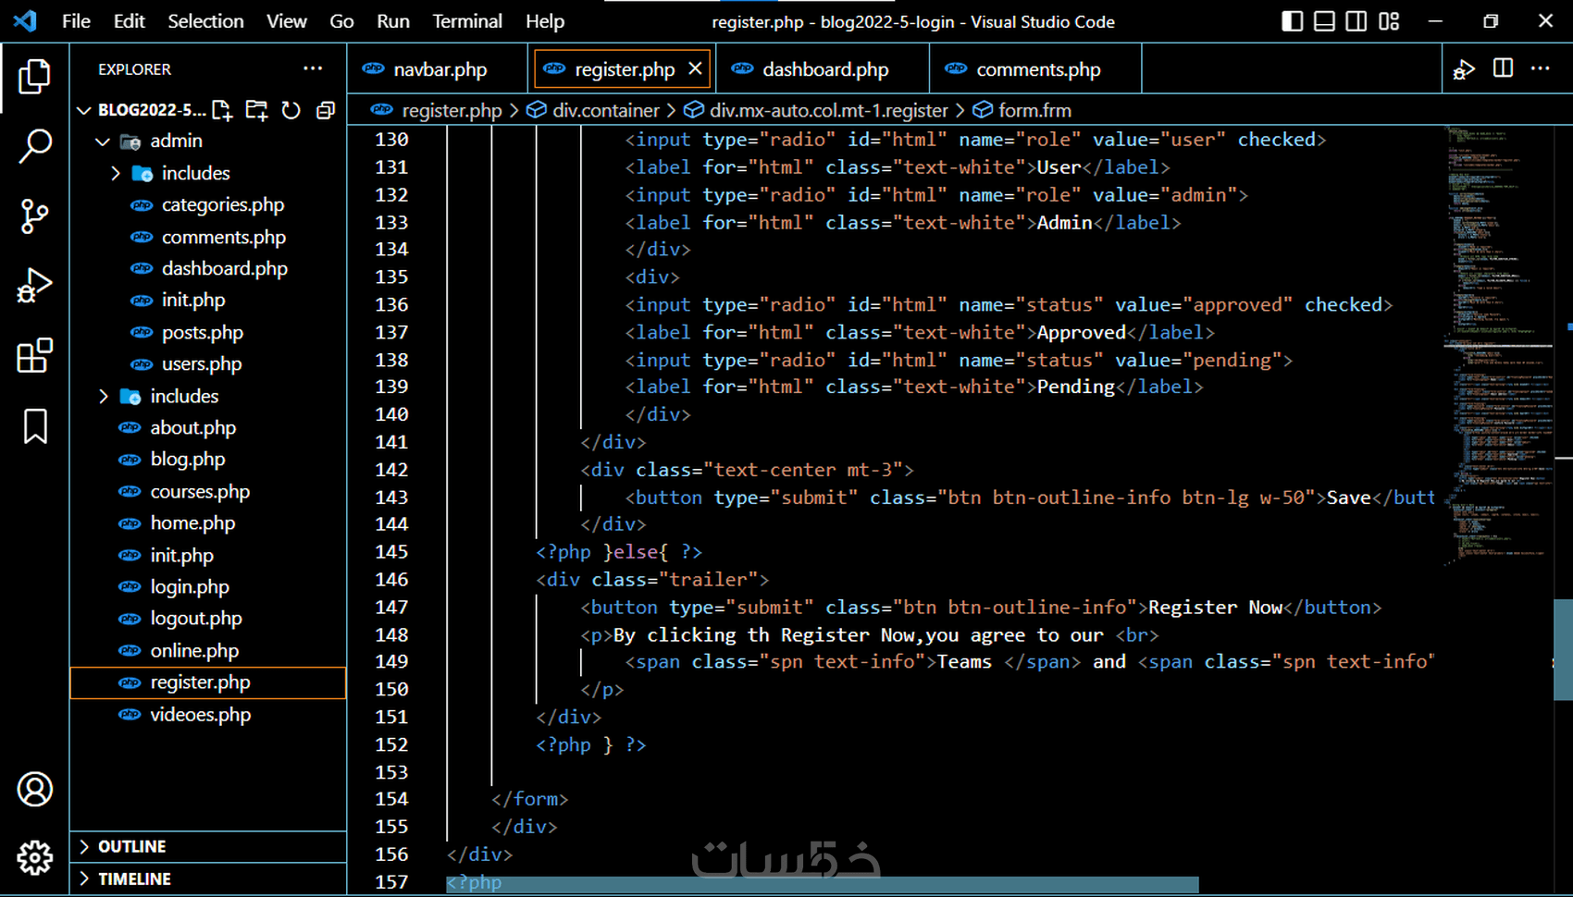The image size is (1573, 897).
Task: Create a new file in explorer
Action: pos(222,111)
